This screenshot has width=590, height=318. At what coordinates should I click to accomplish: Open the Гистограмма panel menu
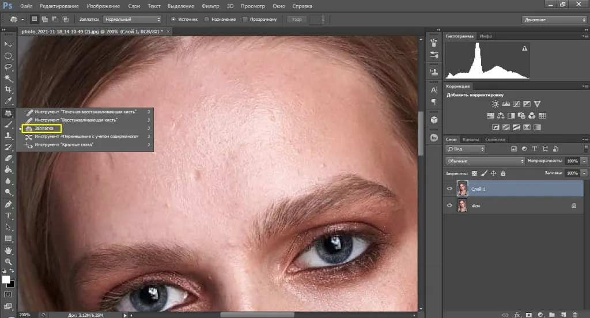(x=585, y=36)
